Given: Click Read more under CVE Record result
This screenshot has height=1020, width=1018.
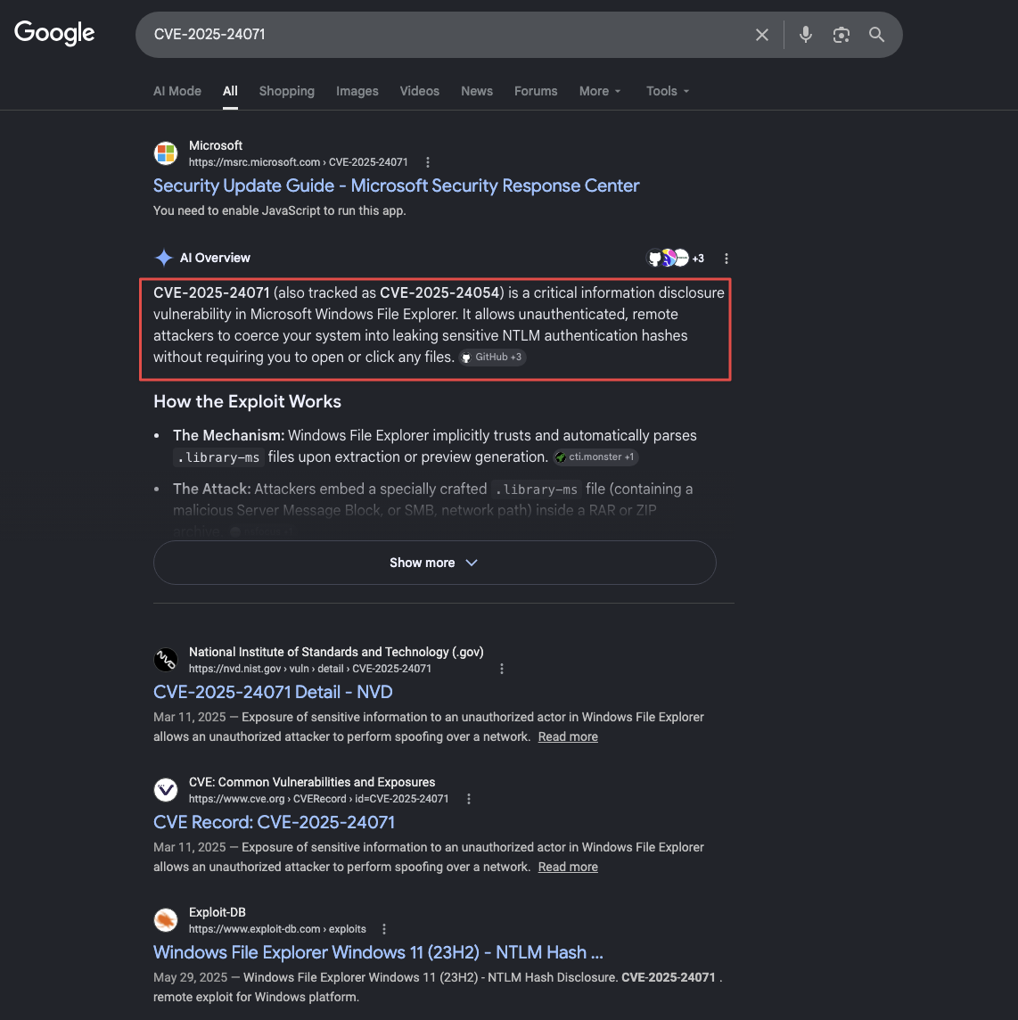Looking at the screenshot, I should tap(568, 868).
